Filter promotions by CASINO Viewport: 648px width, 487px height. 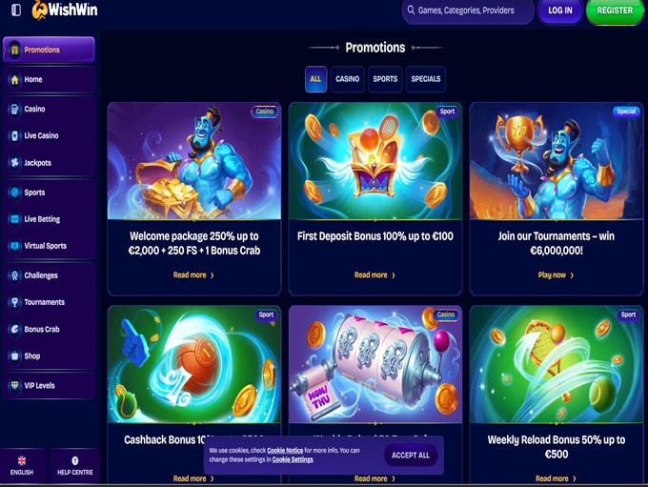(x=347, y=79)
